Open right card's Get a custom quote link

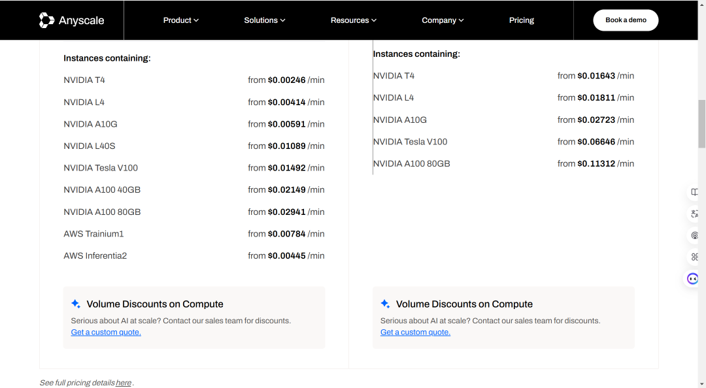(x=415, y=332)
